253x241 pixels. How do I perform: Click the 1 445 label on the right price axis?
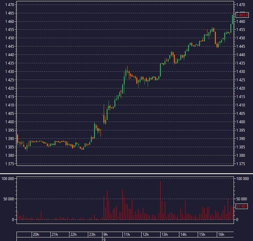241,46
